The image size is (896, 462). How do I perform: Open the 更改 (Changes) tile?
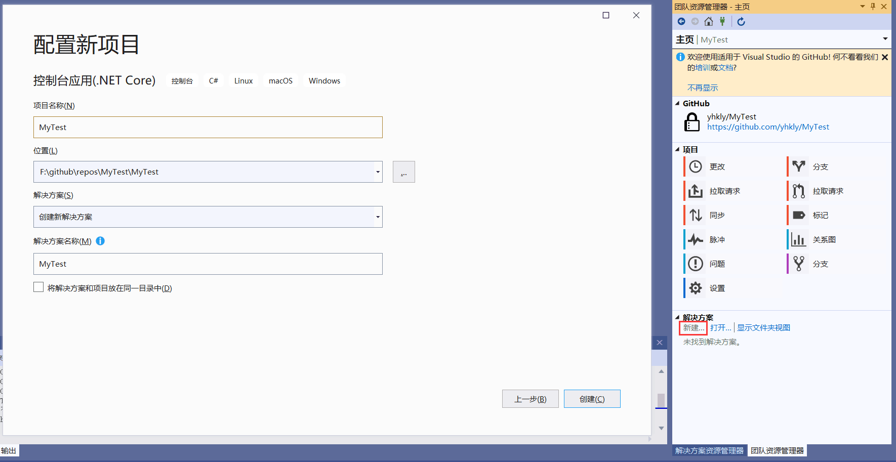705,166
